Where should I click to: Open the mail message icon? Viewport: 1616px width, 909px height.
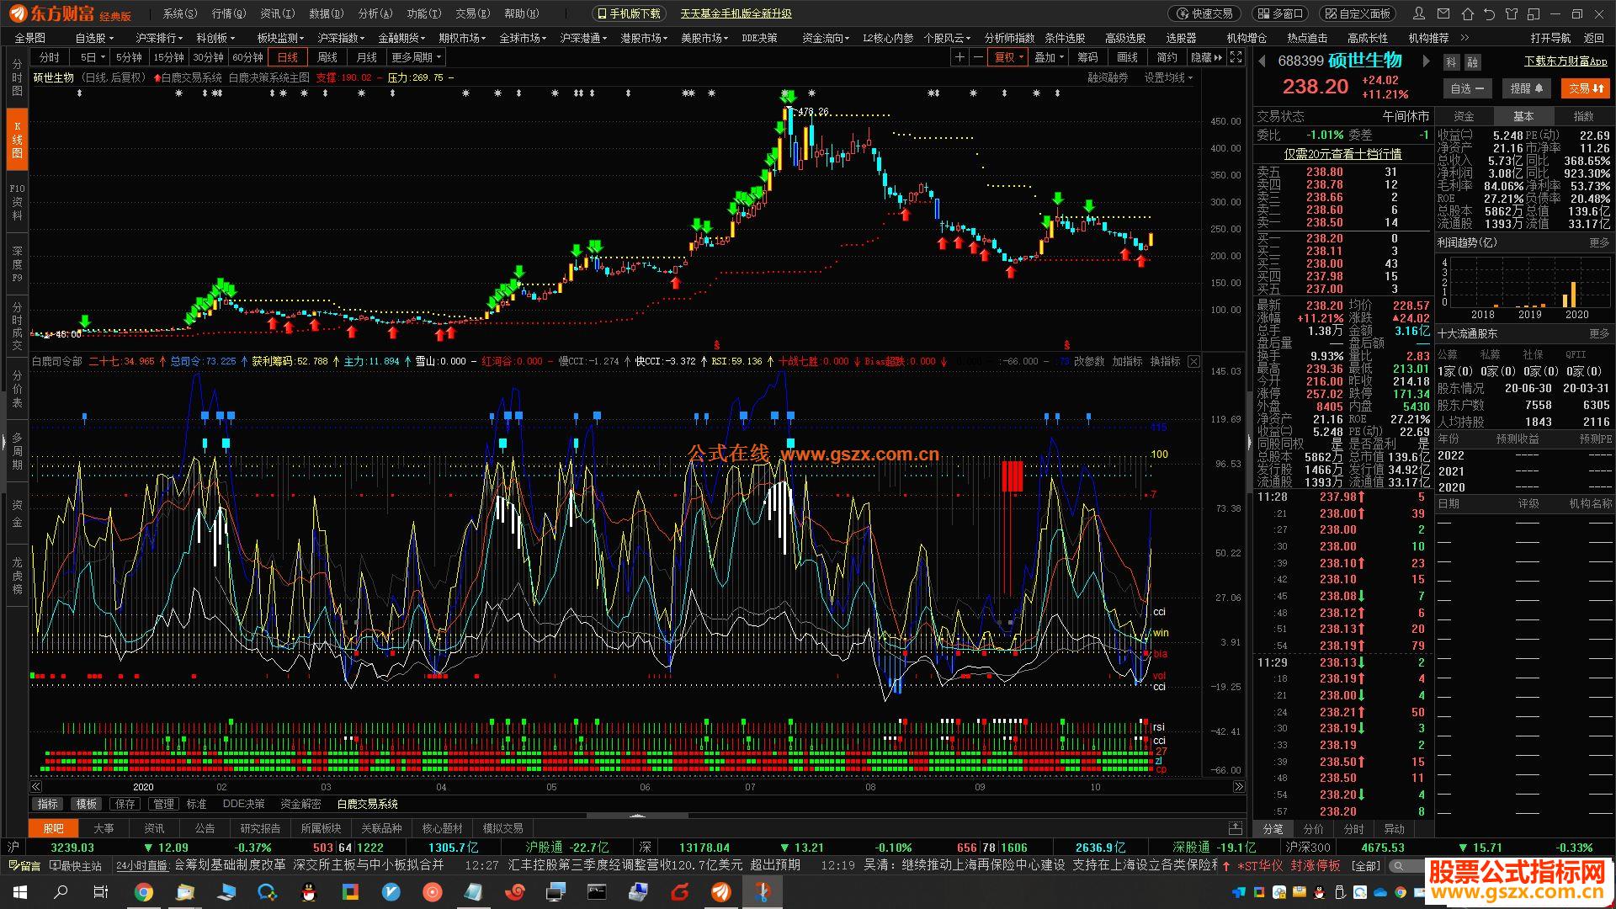(1443, 13)
